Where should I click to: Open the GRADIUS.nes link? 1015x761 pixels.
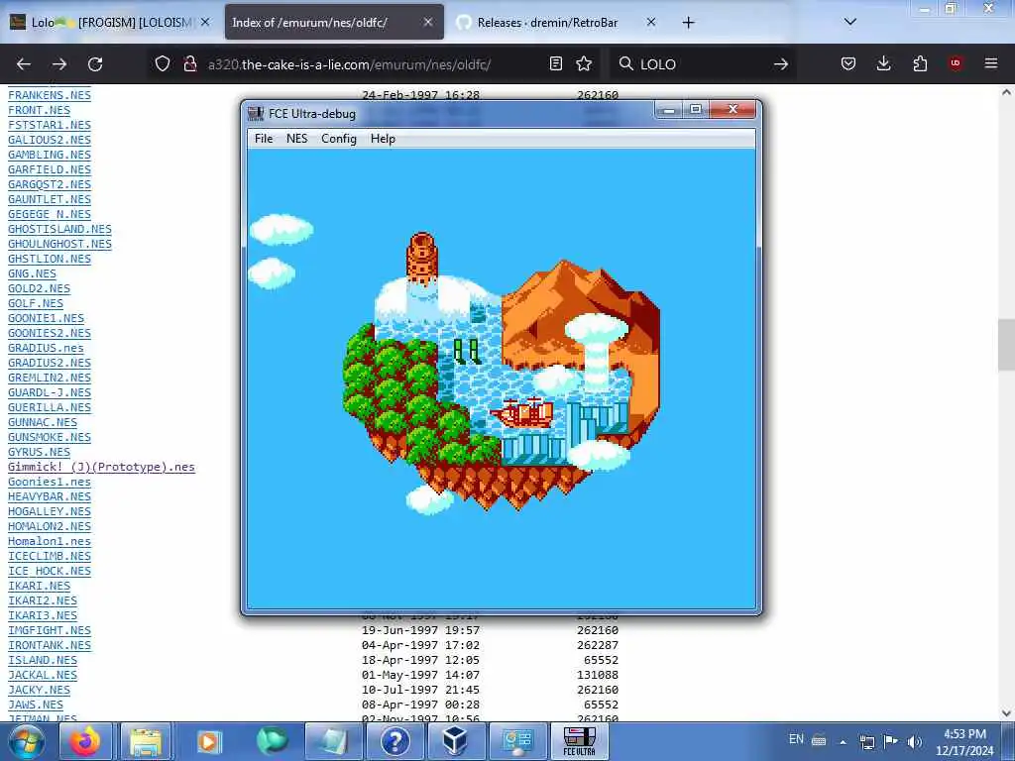46,348
